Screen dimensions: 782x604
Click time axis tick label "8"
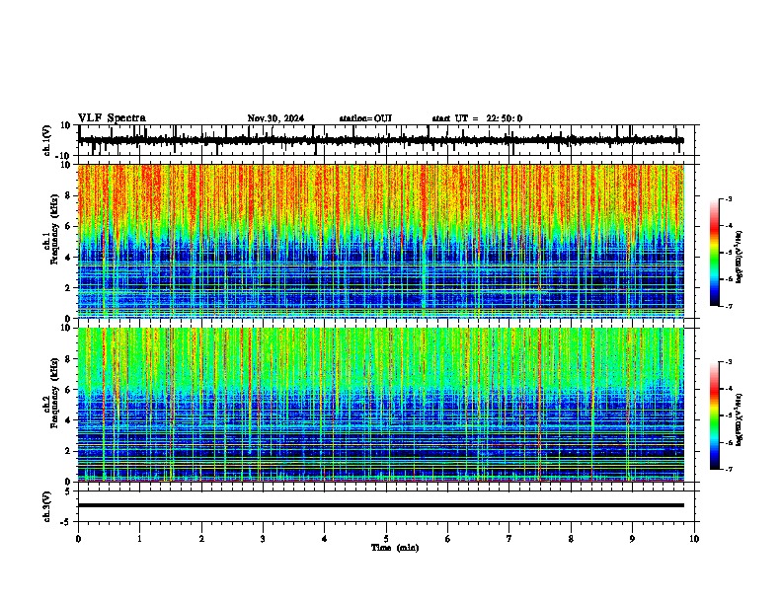pos(571,539)
